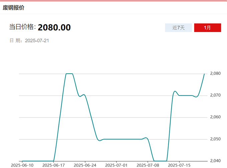Click x-axis date label 2025-07-15

179,165
